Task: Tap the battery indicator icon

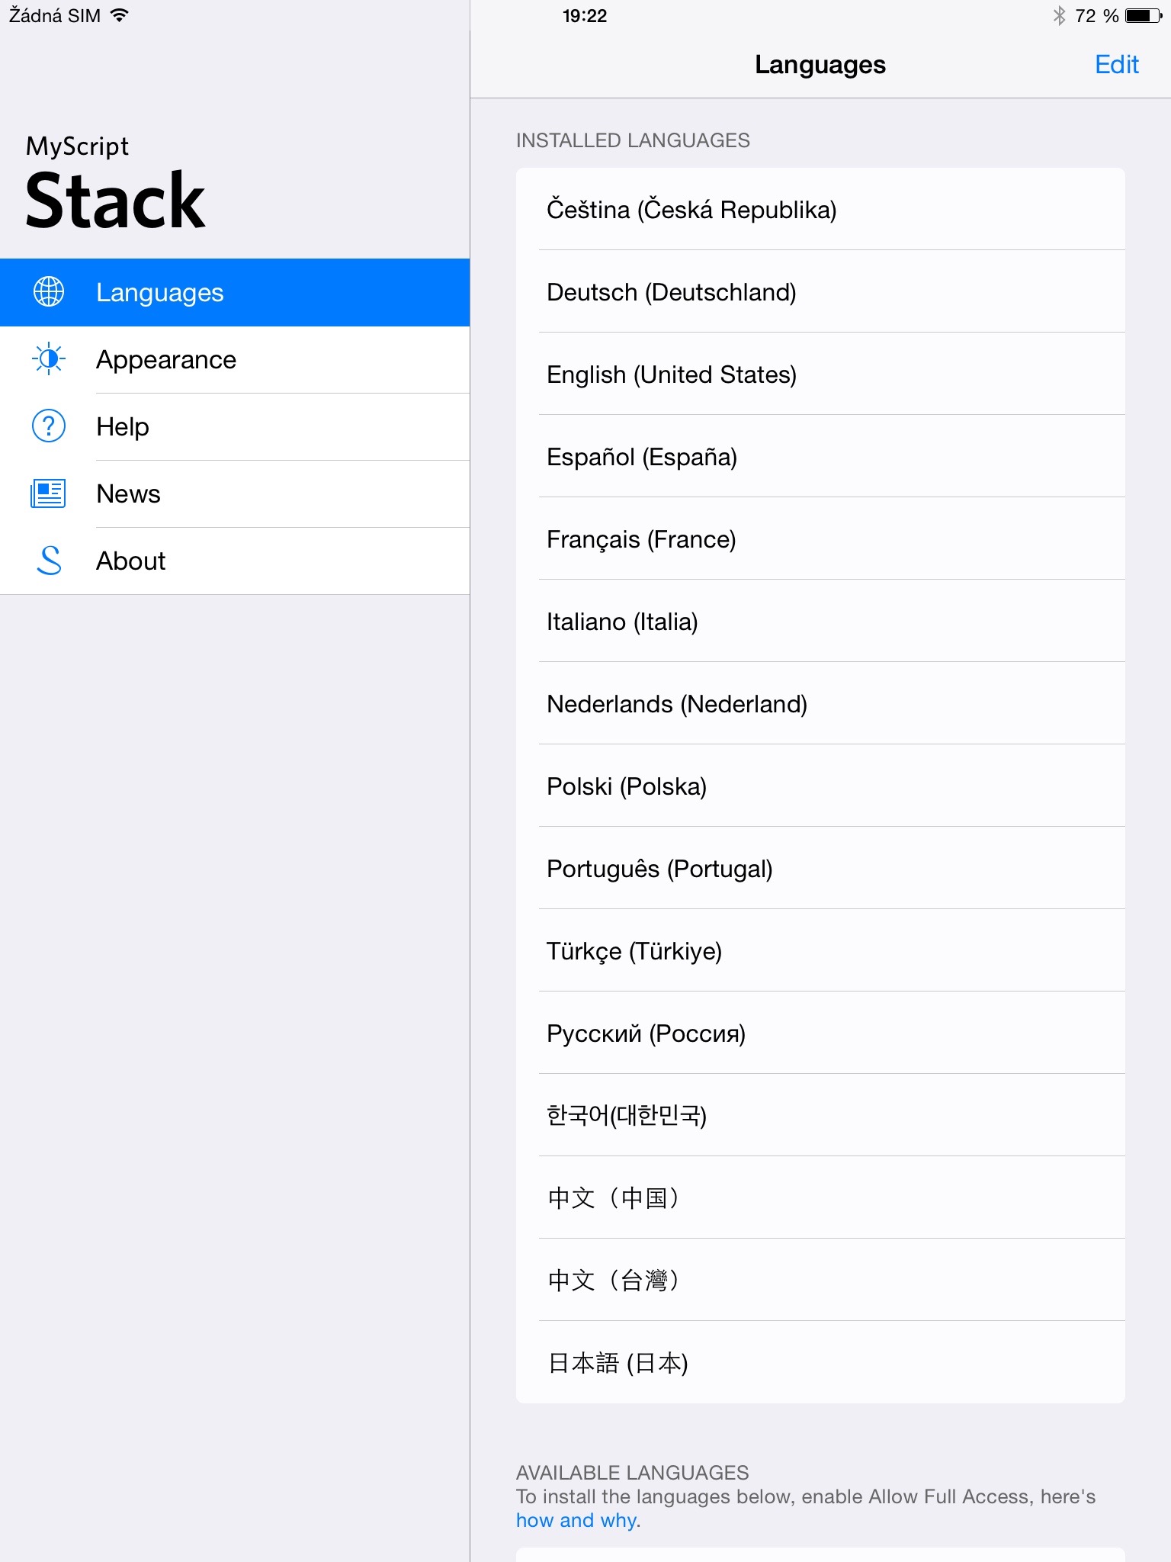Action: pyautogui.click(x=1143, y=16)
